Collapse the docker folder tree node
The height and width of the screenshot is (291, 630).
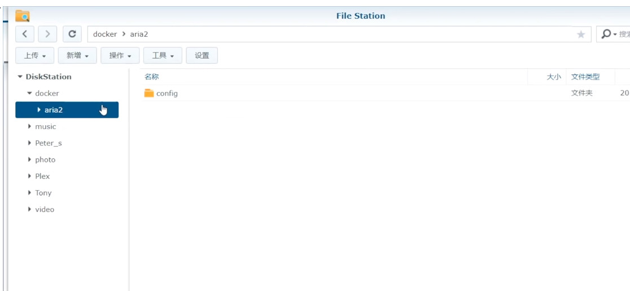click(x=29, y=94)
